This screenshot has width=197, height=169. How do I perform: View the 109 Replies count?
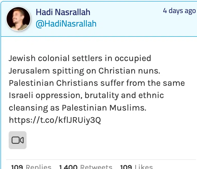[x=31, y=167]
